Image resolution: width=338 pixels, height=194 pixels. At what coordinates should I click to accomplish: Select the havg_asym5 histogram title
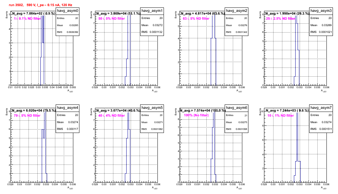pos(152,108)
